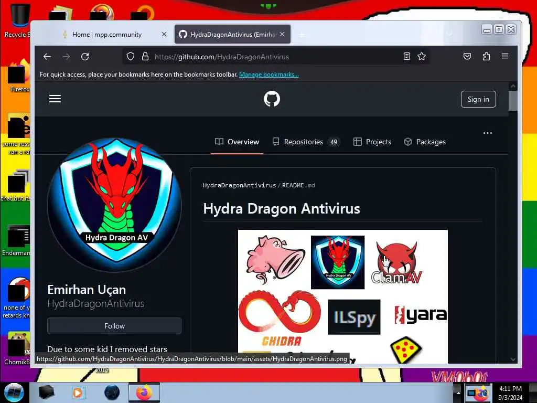
Task: Open the three-dot profile options menu
Action: pos(487,133)
